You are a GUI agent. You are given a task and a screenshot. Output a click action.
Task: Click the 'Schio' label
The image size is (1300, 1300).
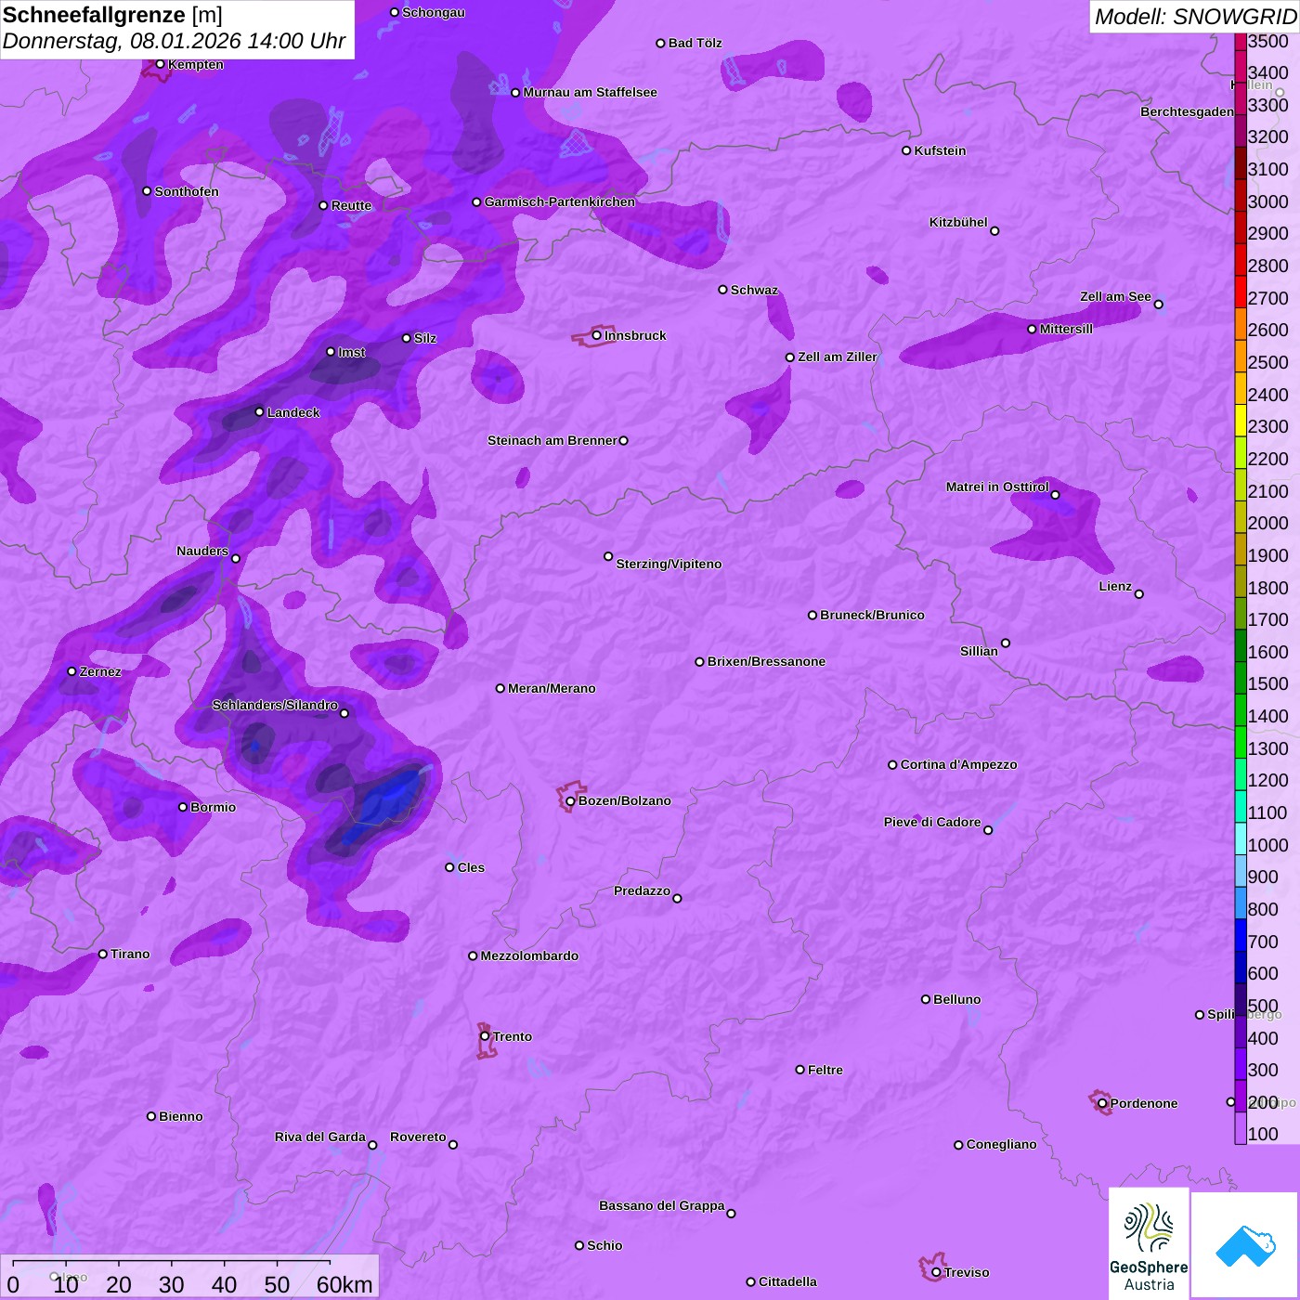pos(604,1245)
